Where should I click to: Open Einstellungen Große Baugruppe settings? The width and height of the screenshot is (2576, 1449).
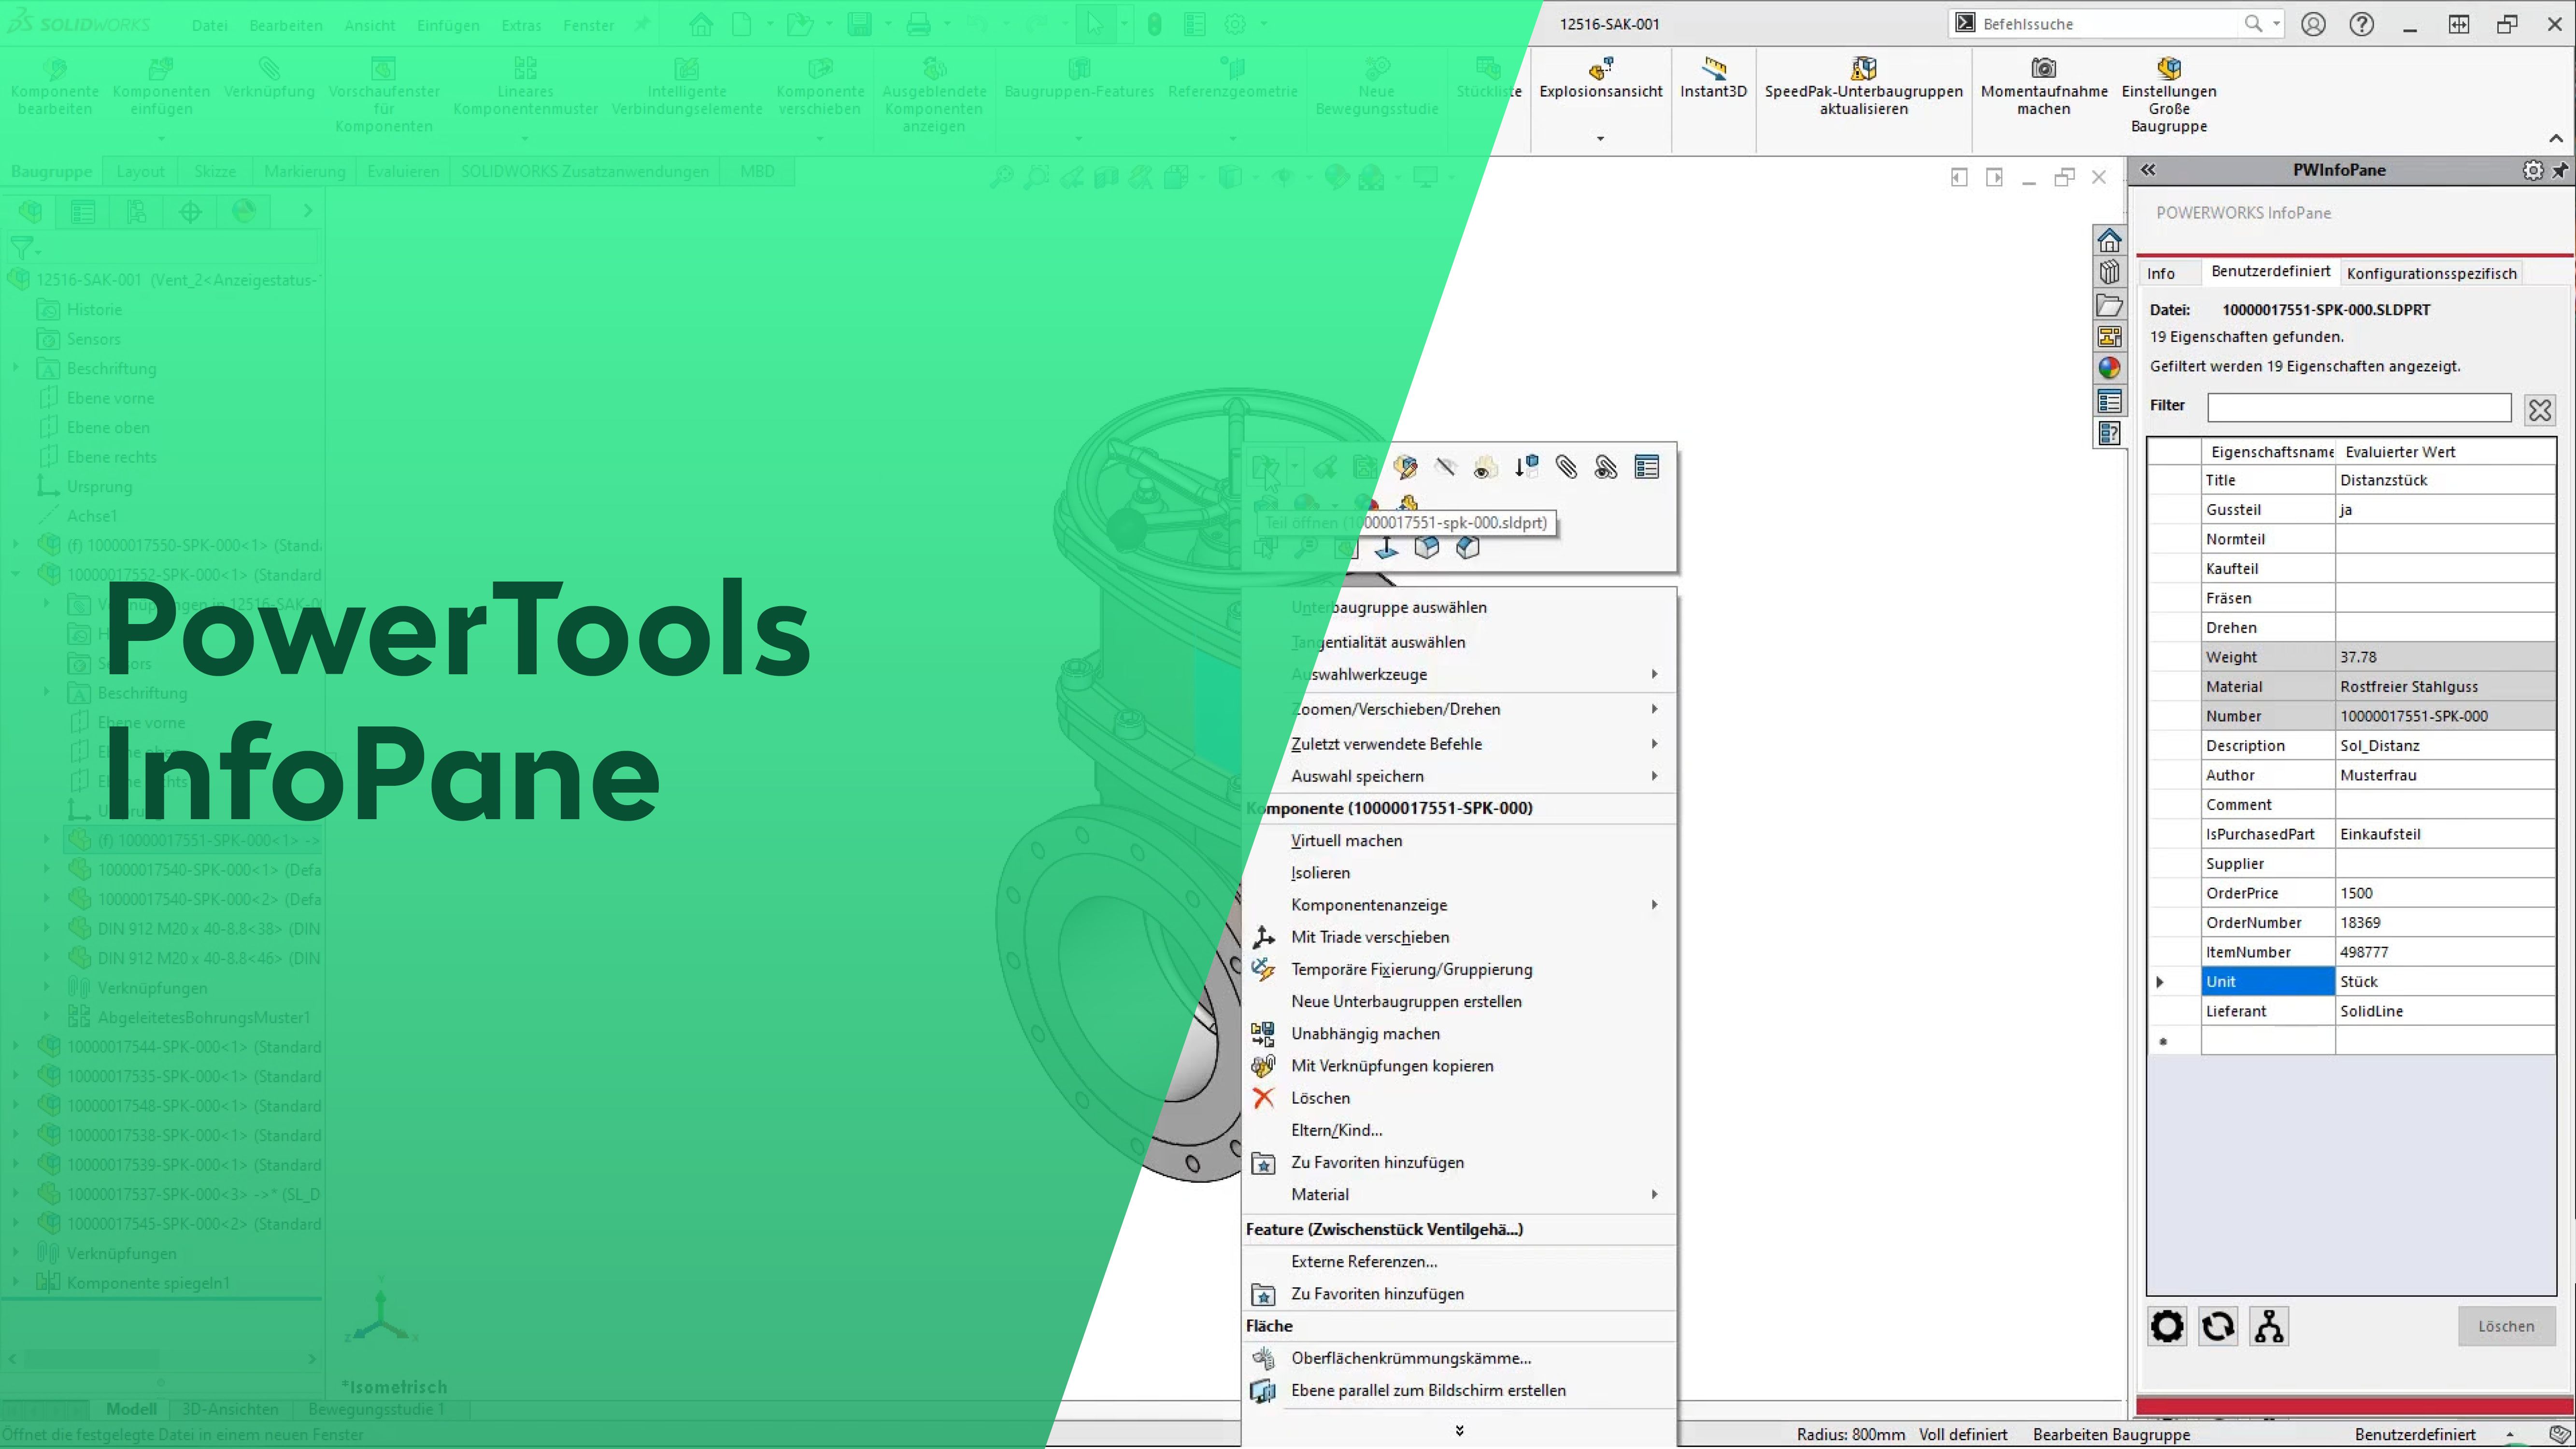tap(2168, 68)
